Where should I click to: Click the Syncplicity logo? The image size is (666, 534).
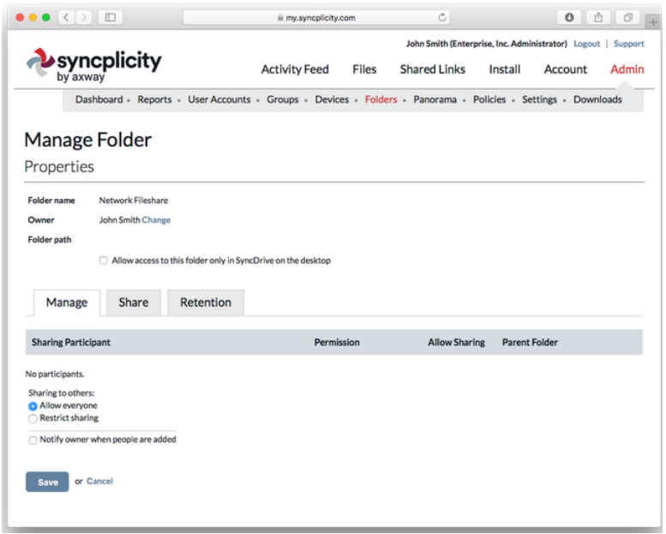coord(94,64)
